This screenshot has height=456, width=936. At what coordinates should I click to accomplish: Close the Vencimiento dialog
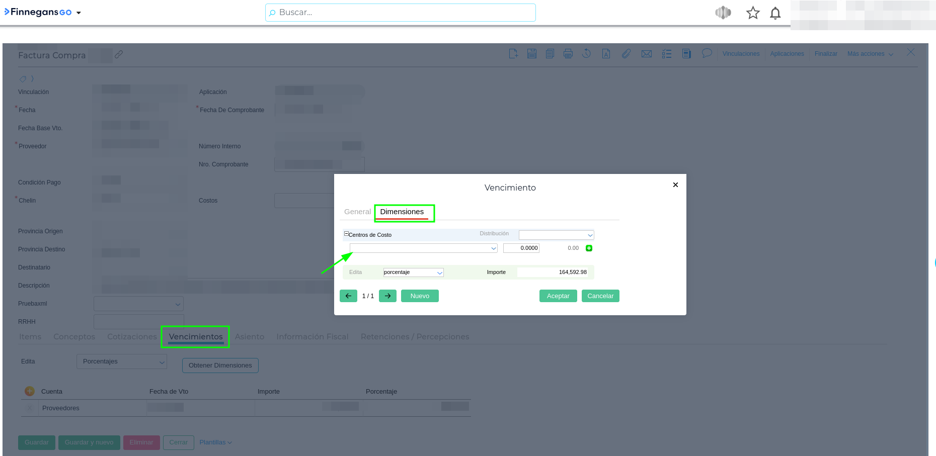coord(675,185)
